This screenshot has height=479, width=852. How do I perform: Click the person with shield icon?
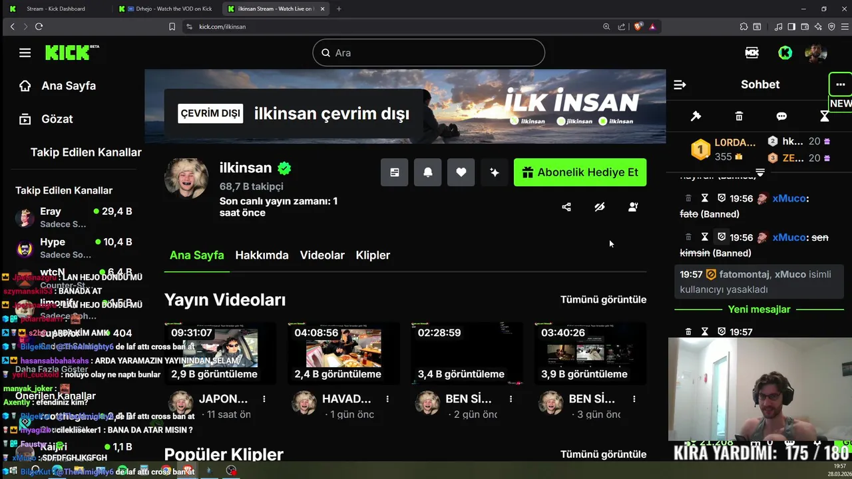point(633,207)
